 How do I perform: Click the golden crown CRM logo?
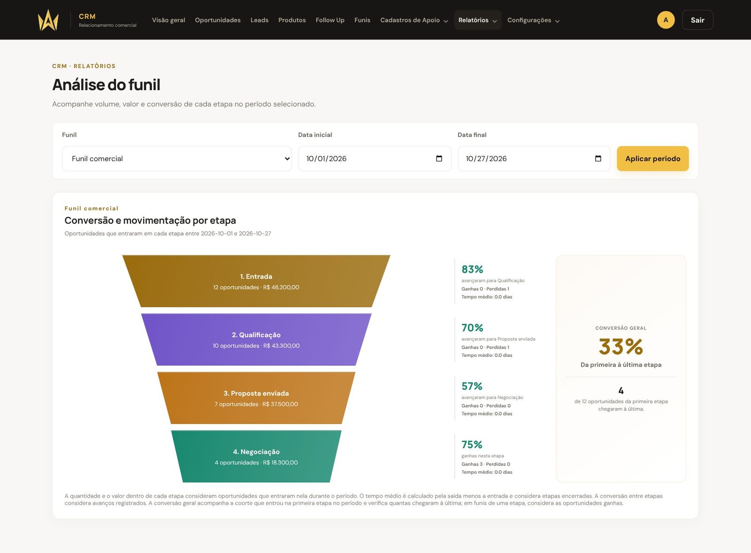(x=48, y=20)
